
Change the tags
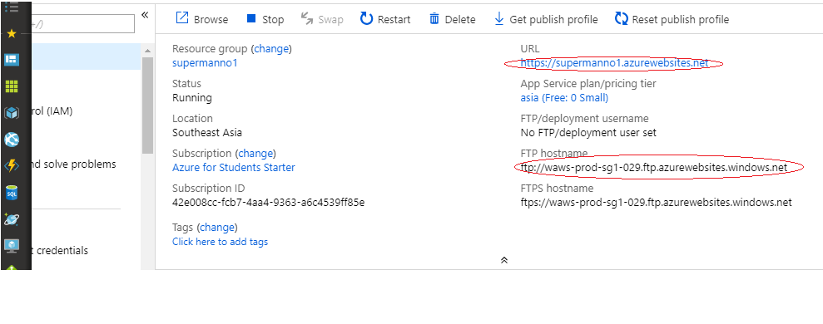217,228
